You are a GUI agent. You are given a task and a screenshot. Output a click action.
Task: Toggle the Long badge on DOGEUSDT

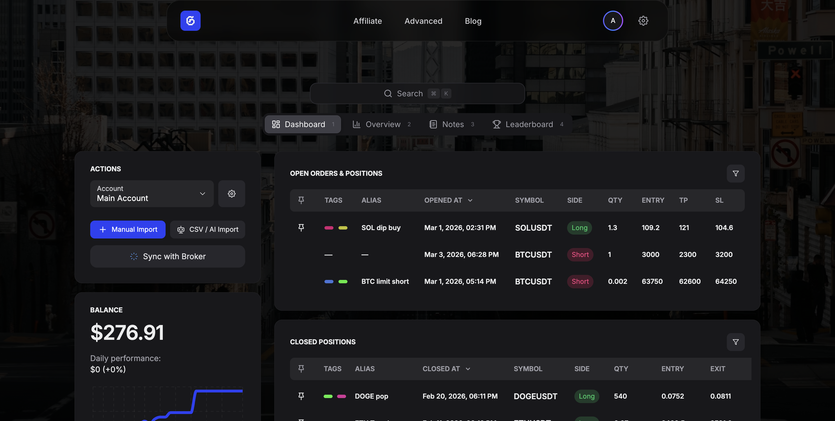(587, 396)
